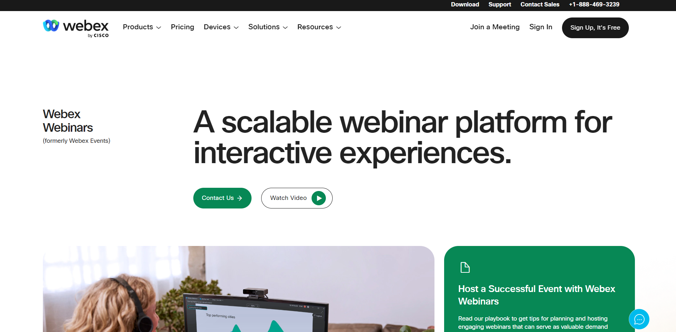
Task: Click the Sign Up, It's Free button
Action: 595,28
